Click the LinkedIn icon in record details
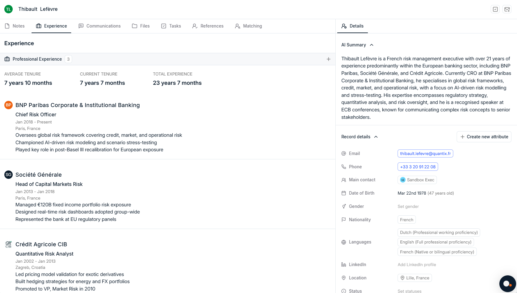517x293 pixels. [x=343, y=265]
